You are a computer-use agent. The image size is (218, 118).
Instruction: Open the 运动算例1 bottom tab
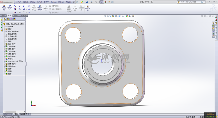(x=25, y=114)
